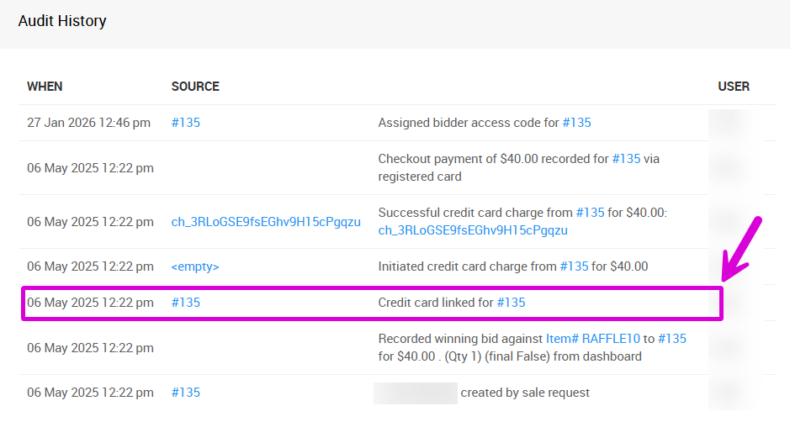Click the <empty> source link

pos(195,266)
